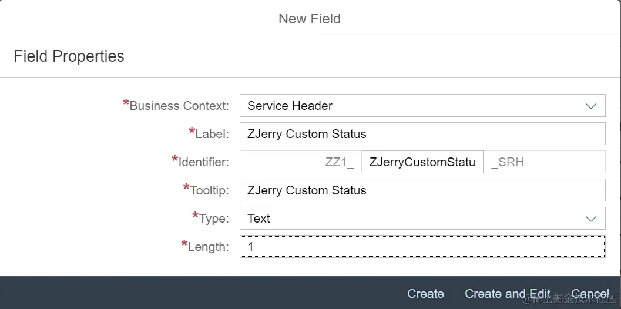This screenshot has height=309, width=621.
Task: Expand the Business Context dropdown arrow
Action: click(x=590, y=106)
